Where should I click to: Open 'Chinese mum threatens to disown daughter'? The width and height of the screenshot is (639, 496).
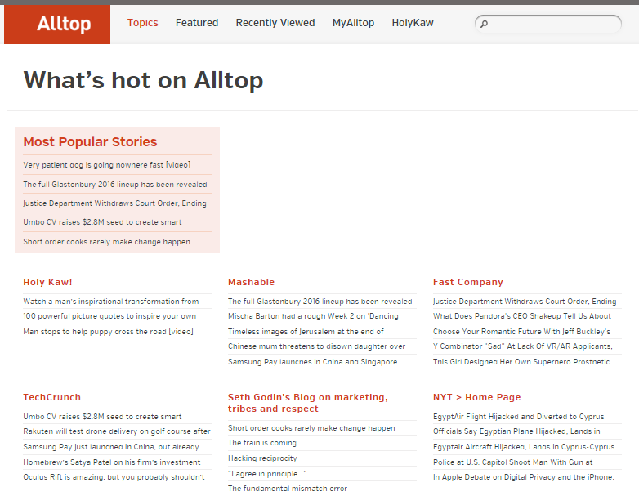(317, 346)
